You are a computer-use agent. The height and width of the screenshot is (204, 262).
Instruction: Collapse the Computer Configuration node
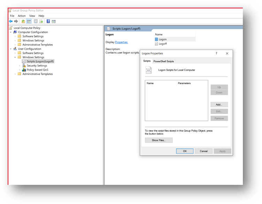point(11,32)
